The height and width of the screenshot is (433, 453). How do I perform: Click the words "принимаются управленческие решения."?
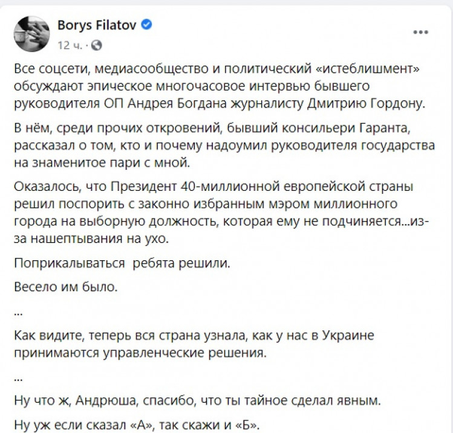coord(148,351)
